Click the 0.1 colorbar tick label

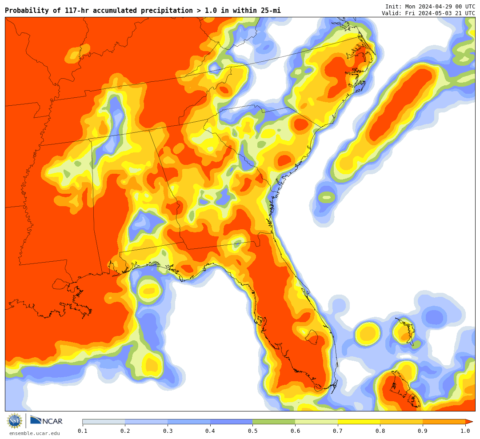coord(83,431)
